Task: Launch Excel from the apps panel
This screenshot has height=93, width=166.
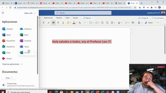Action: (24, 35)
